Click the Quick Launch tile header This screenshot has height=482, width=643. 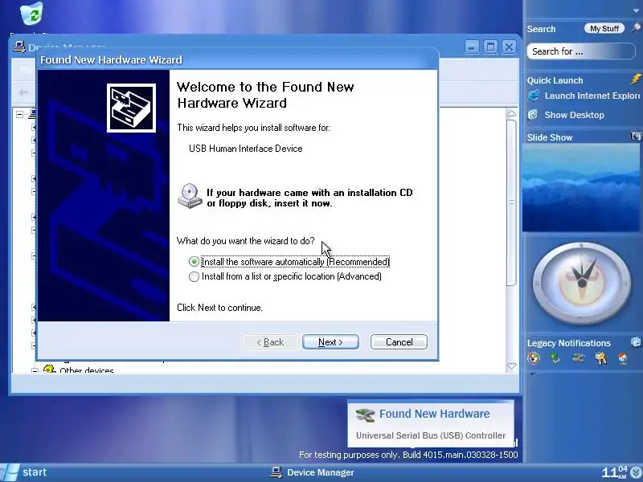coord(555,80)
